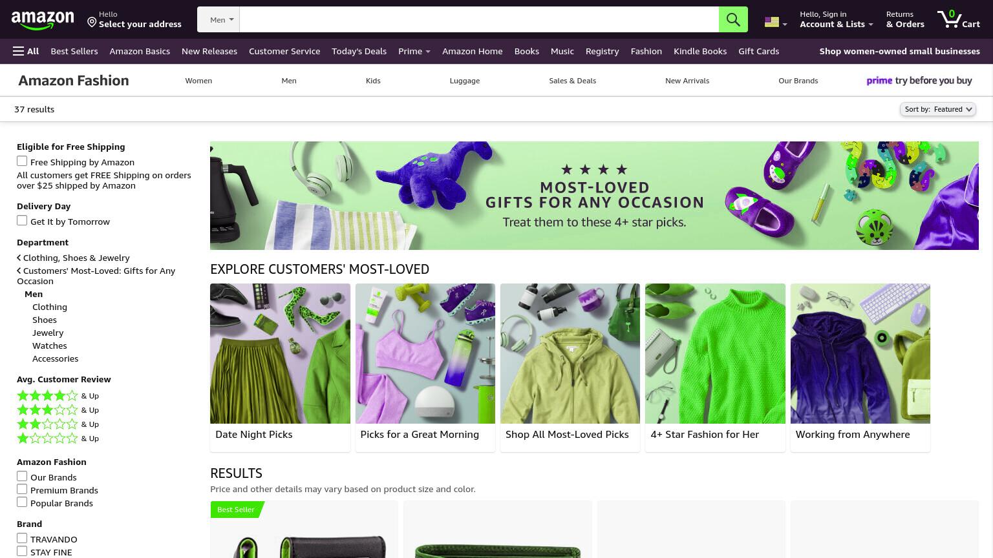Viewport: 993px width, 558px height.
Task: Open Picks for a Great Morning card
Action: 425,367
